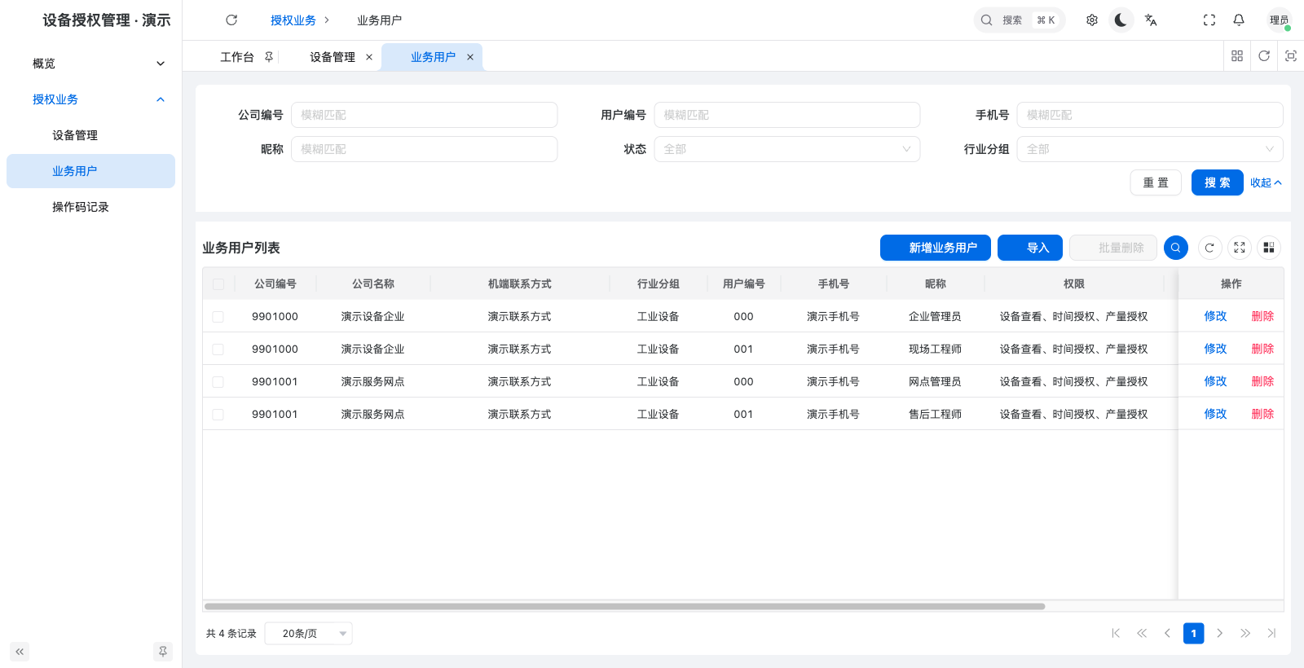Switch to the 设备管理 tab
The height and width of the screenshot is (668, 1304).
coord(333,57)
